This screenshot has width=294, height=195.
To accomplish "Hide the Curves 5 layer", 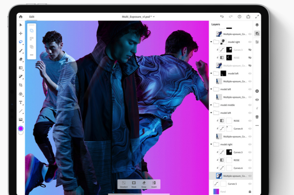I will tap(250, 184).
